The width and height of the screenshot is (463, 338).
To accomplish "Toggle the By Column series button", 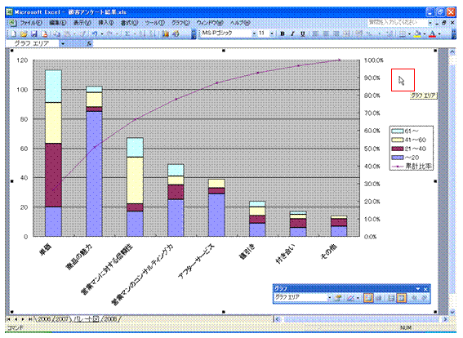I will [401, 298].
